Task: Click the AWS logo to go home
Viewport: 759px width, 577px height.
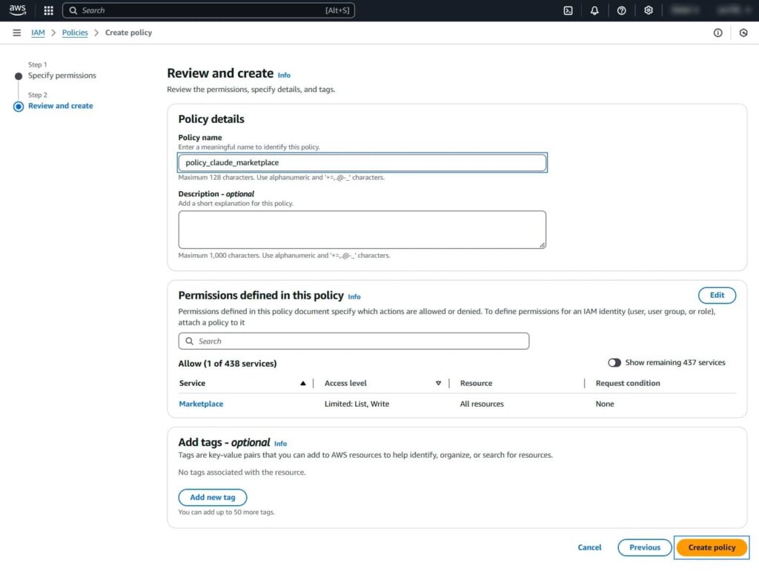Action: click(x=17, y=10)
